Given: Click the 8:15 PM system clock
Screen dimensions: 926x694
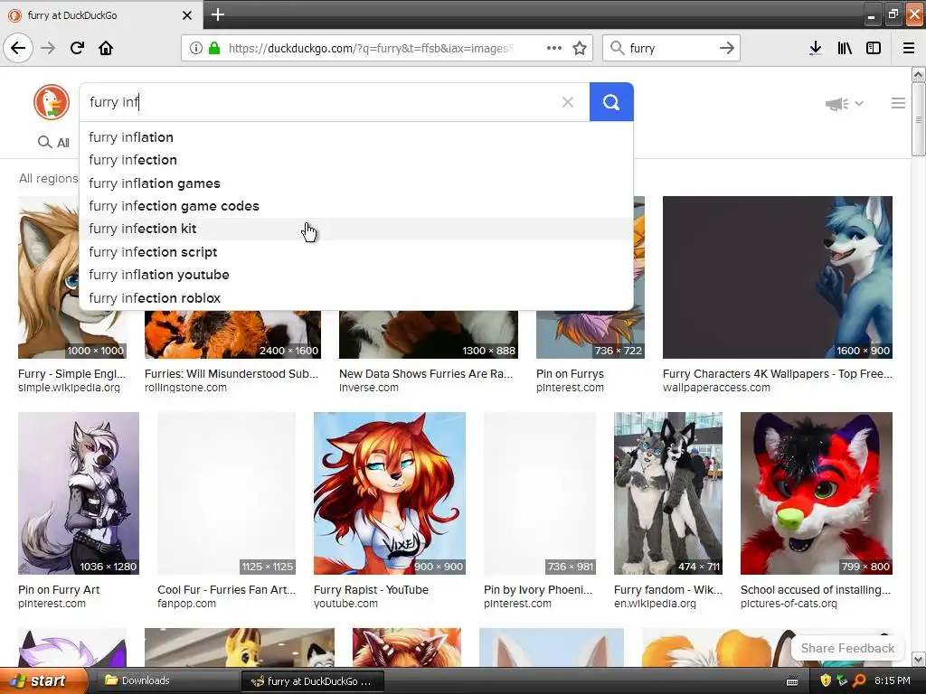Looking at the screenshot, I should pos(893,680).
